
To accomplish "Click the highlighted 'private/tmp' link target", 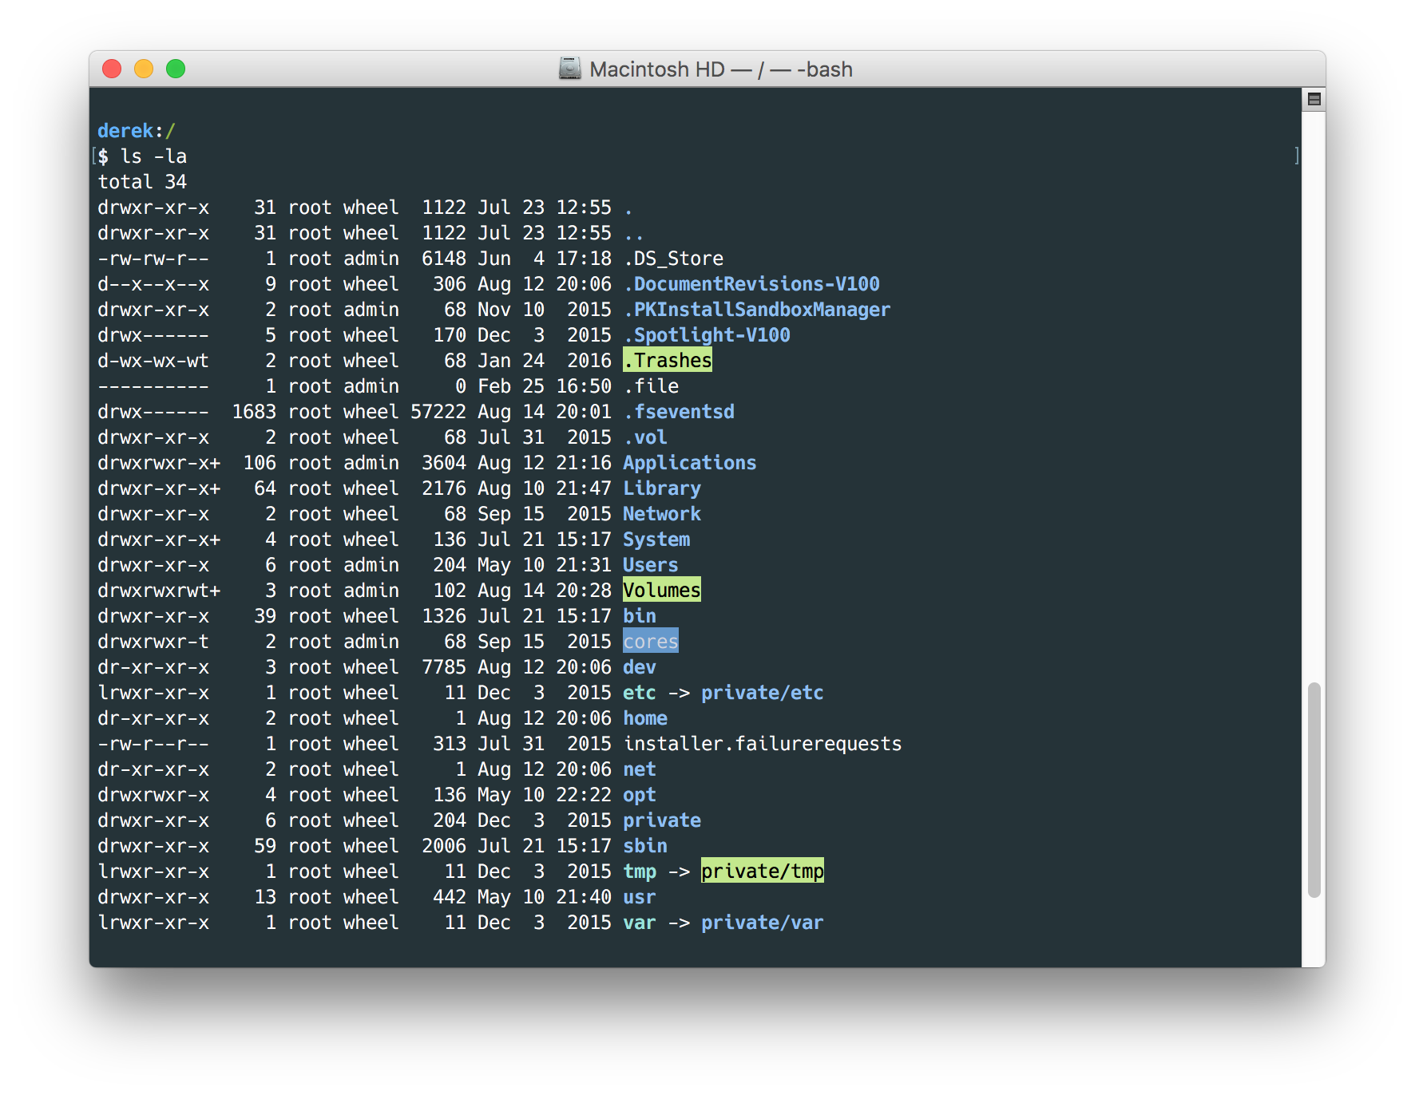I will click(x=763, y=872).
